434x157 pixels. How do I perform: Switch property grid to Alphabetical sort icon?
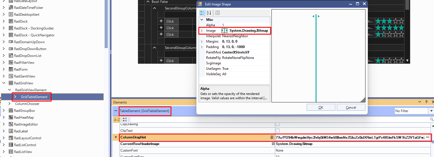[209, 13]
